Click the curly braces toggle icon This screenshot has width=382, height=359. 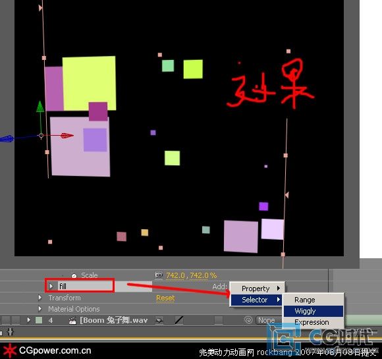(x=11, y=331)
